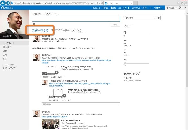This screenshot has height=130, width=188.
Task: Open The Great Office War title link
Action: coord(70,121)
